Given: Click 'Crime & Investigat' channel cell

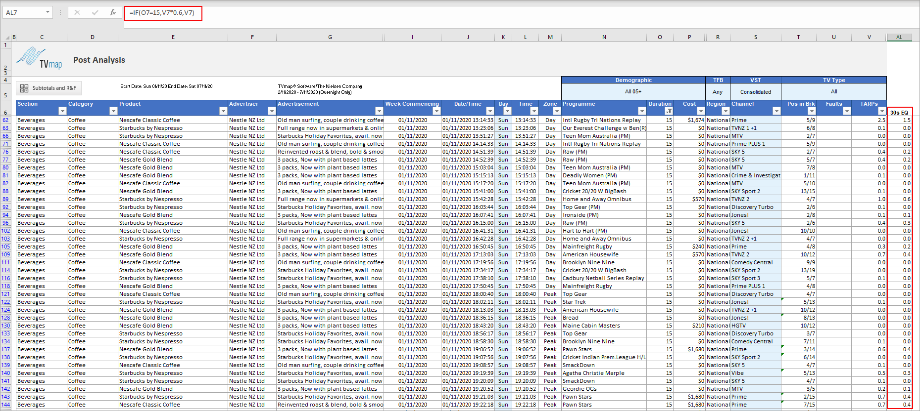Looking at the screenshot, I should click(x=756, y=175).
